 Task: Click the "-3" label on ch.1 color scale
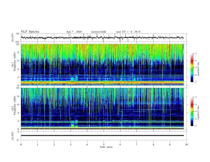coord(195,53)
